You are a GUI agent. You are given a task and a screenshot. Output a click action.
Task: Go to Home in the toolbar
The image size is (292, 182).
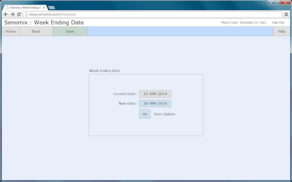point(10,31)
